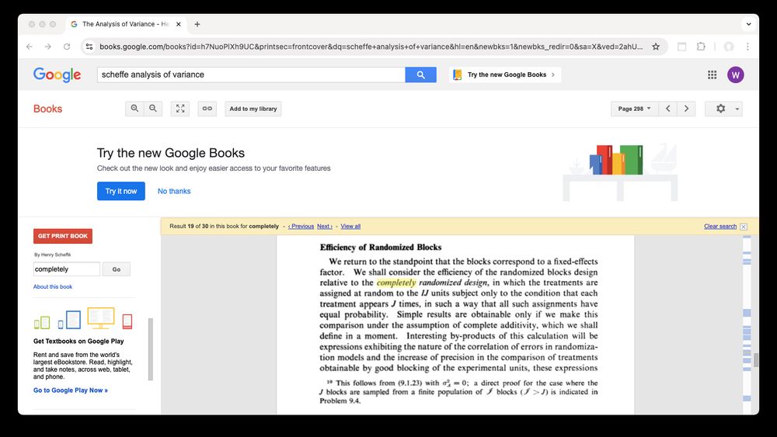Go back in browser history

pyautogui.click(x=30, y=47)
